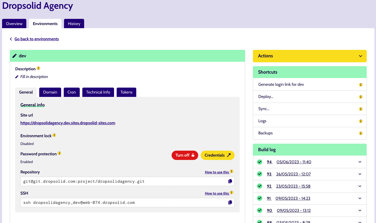Open the dev site URL link
The width and height of the screenshot is (376, 223).
click(x=68, y=123)
